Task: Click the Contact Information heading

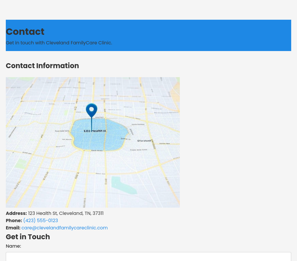Action: pyautogui.click(x=42, y=66)
